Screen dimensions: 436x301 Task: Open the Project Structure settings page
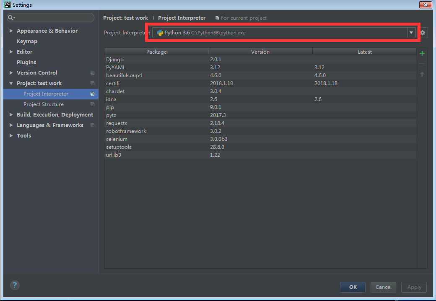pyautogui.click(x=44, y=104)
